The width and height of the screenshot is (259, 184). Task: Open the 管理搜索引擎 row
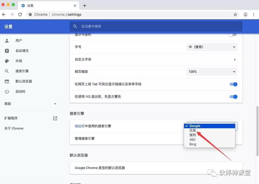click(156, 138)
